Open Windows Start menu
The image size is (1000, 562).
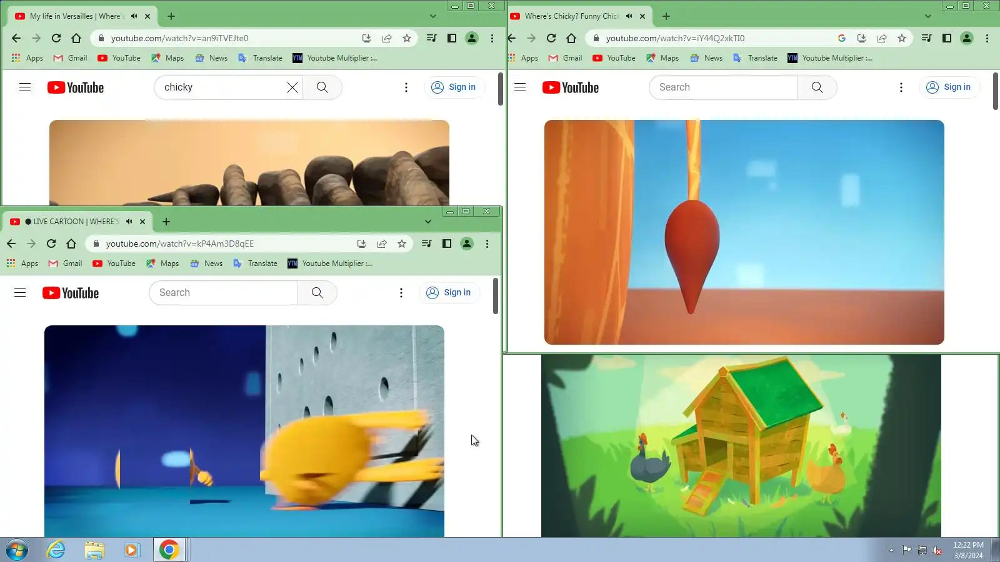click(x=16, y=550)
